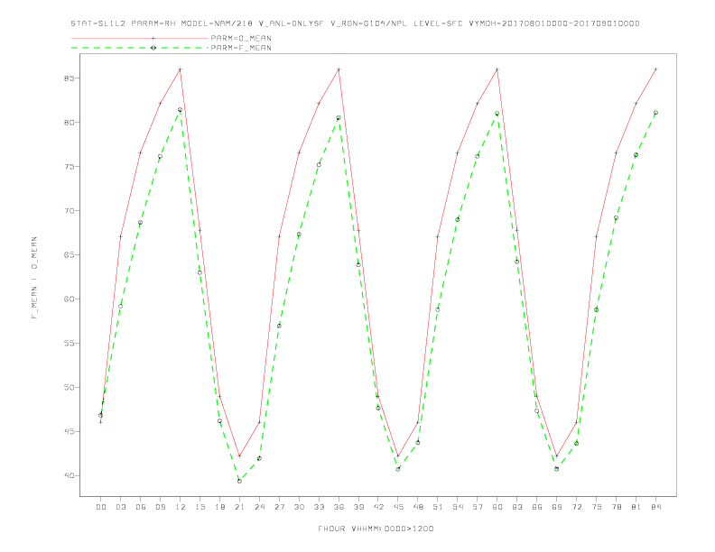Select the red O_MEAN plus marker at hour 12
The width and height of the screenshot is (715, 552).
pyautogui.click(x=181, y=69)
